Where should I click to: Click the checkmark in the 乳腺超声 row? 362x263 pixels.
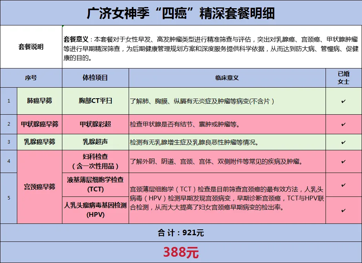click(344, 142)
